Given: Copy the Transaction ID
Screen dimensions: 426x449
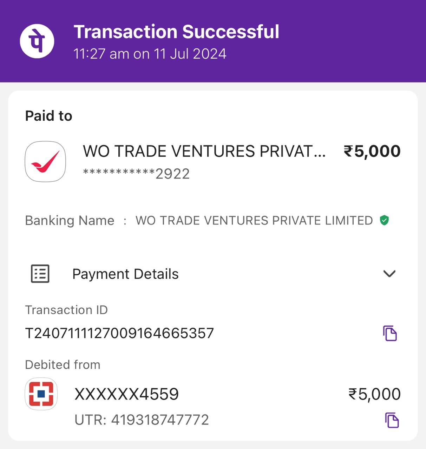Looking at the screenshot, I should coord(390,333).
